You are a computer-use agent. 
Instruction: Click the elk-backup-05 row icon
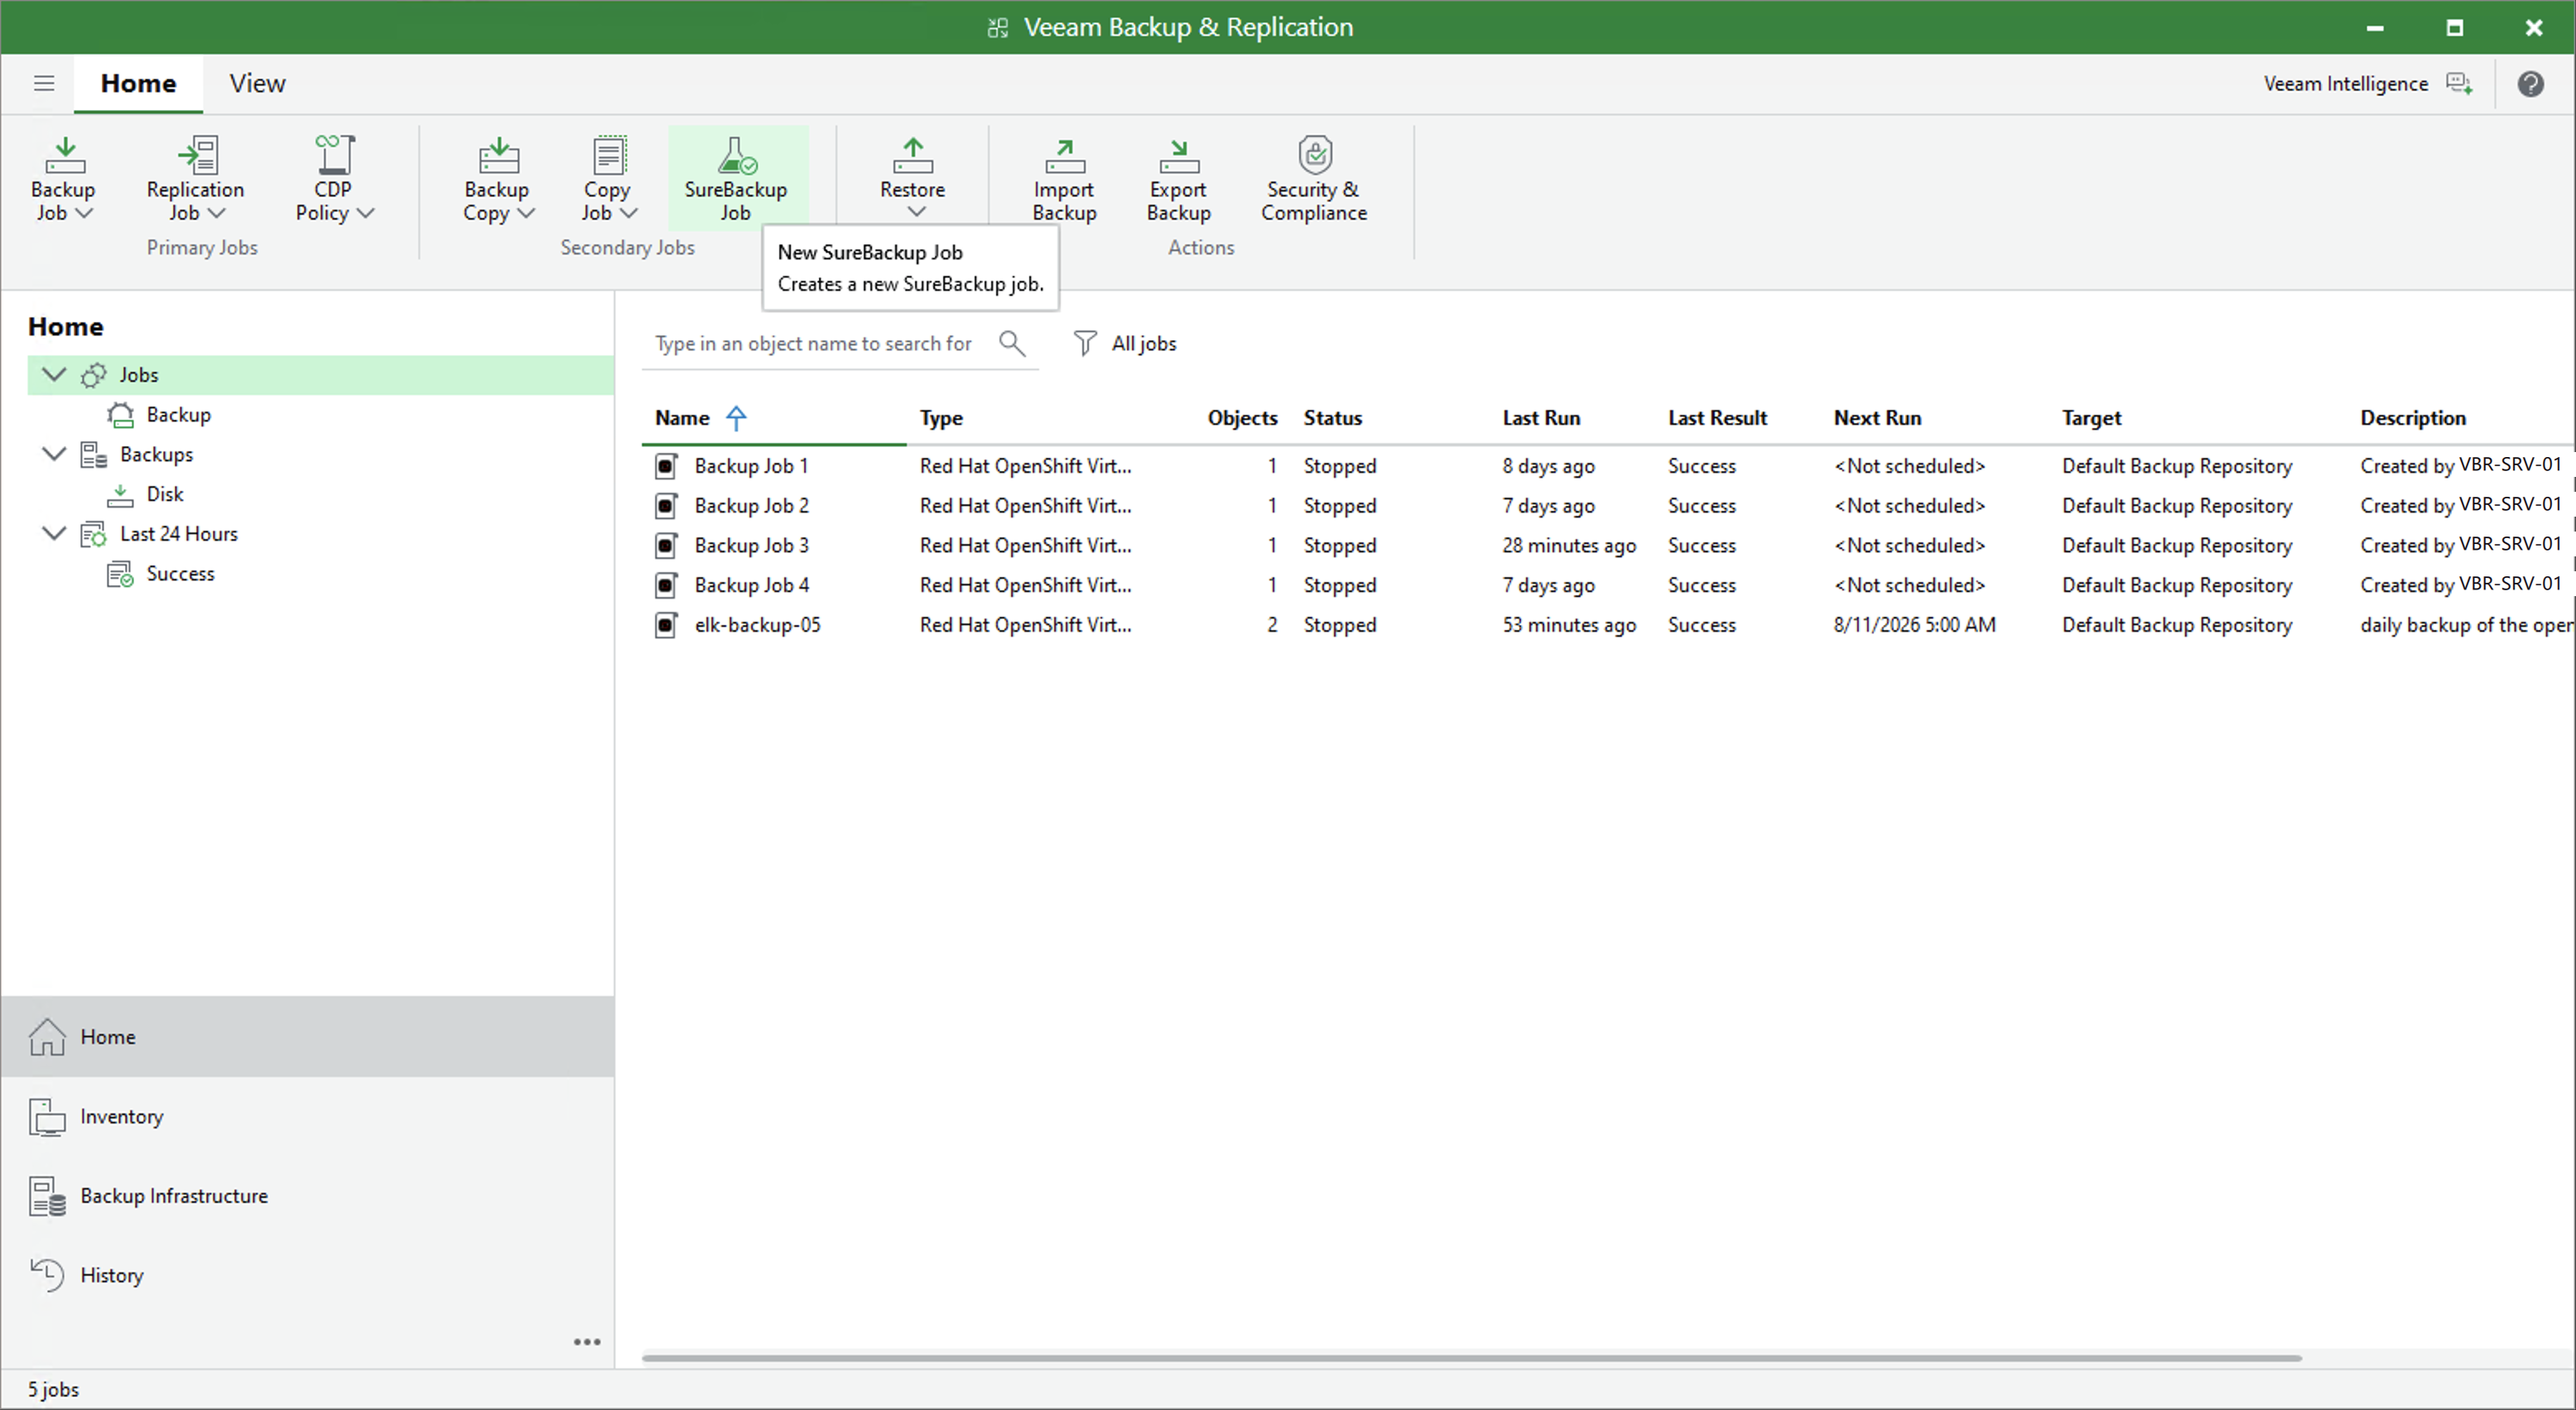pos(666,625)
